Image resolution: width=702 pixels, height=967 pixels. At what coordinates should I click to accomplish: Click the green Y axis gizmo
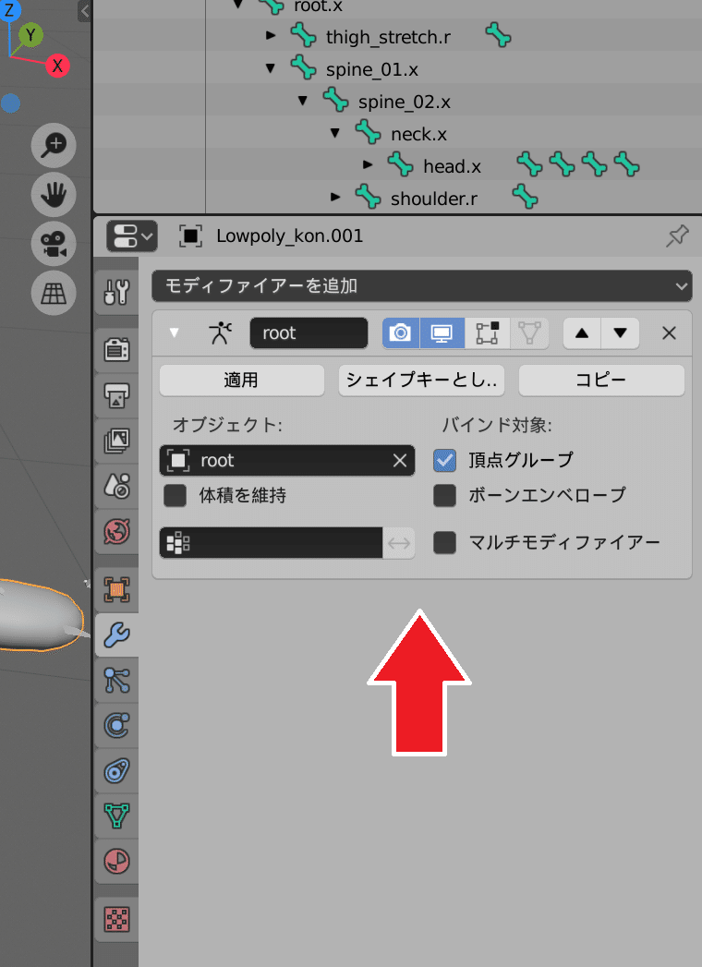(30, 34)
